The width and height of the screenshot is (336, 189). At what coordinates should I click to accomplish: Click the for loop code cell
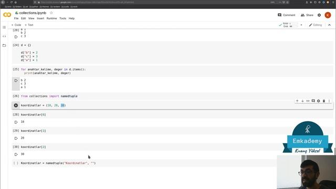173,71
